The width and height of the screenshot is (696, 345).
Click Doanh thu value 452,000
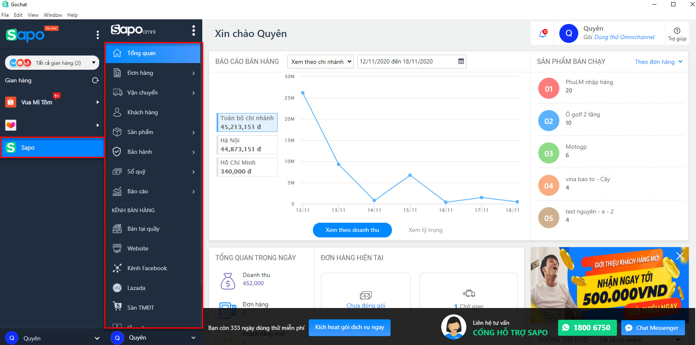[253, 283]
